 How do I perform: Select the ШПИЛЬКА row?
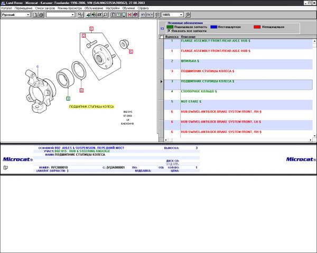point(238,64)
